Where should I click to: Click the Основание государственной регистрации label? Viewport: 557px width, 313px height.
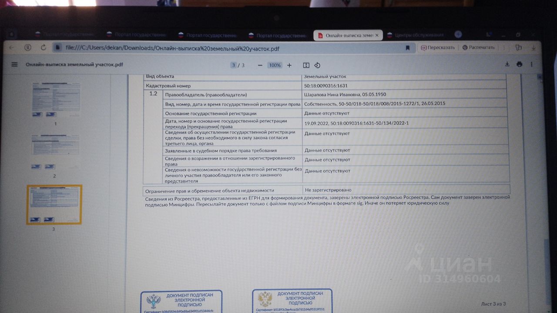tap(211, 113)
